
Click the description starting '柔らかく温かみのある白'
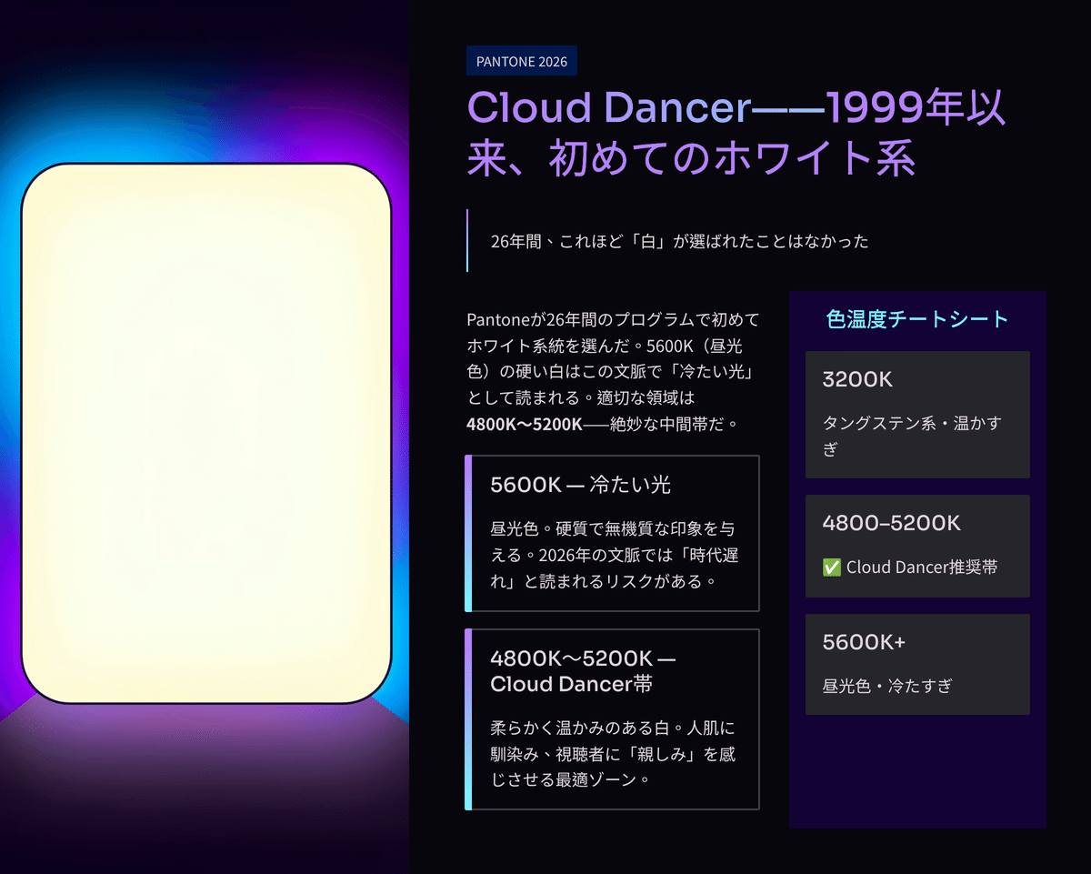click(x=614, y=754)
